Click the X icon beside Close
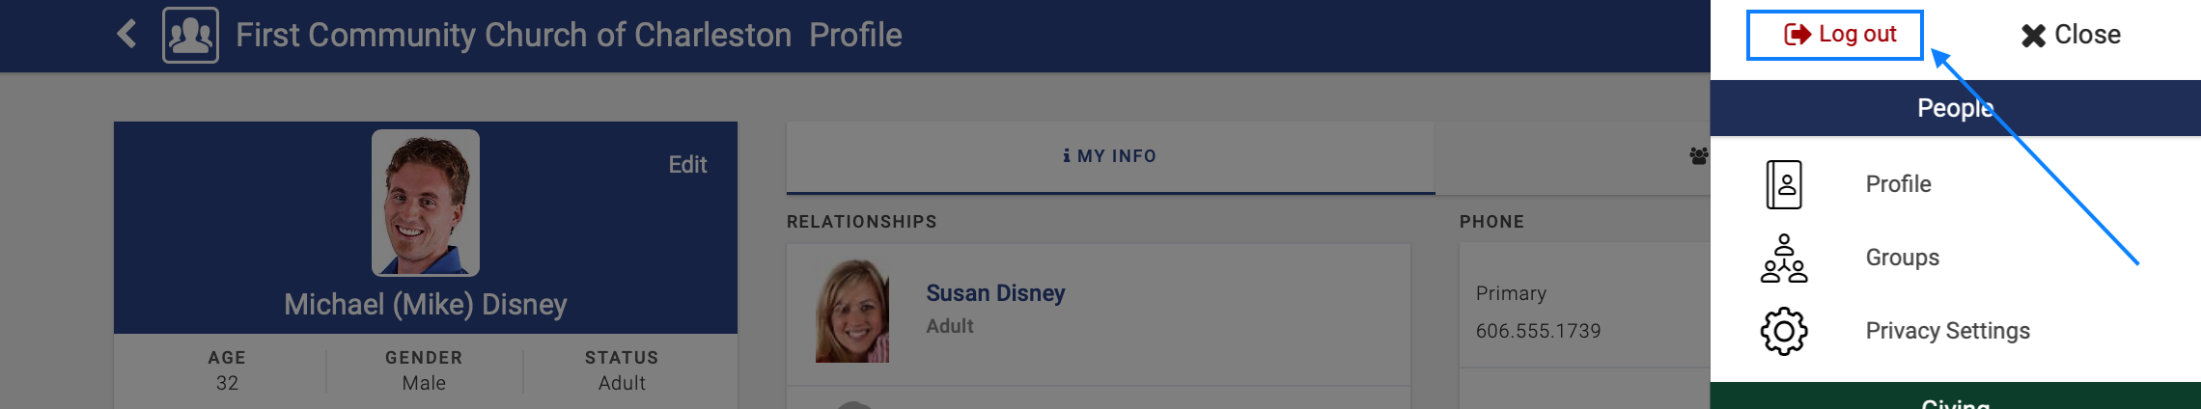This screenshot has height=409, width=2201. point(2033,36)
